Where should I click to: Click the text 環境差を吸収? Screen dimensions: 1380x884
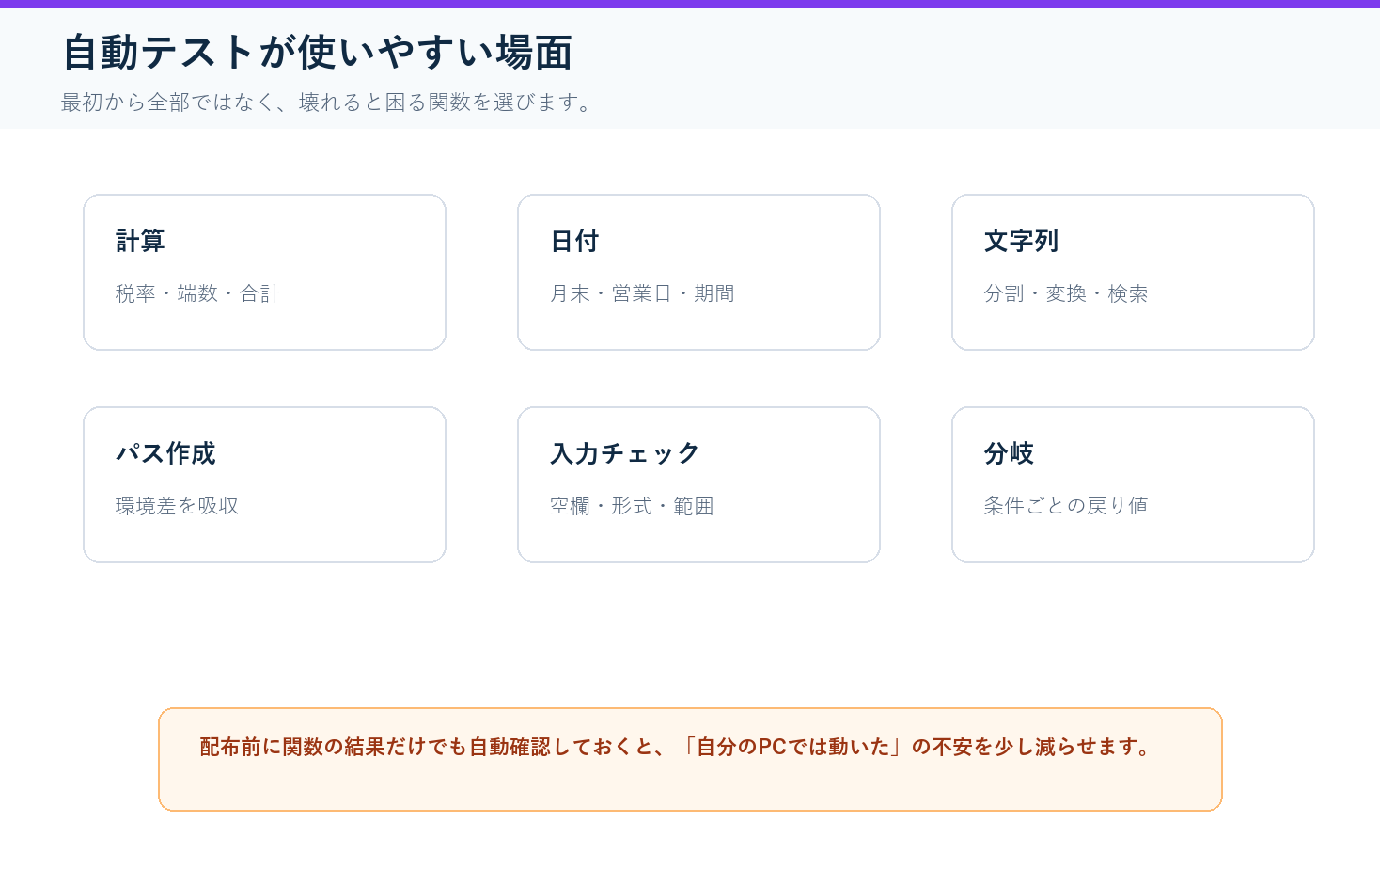coord(177,506)
